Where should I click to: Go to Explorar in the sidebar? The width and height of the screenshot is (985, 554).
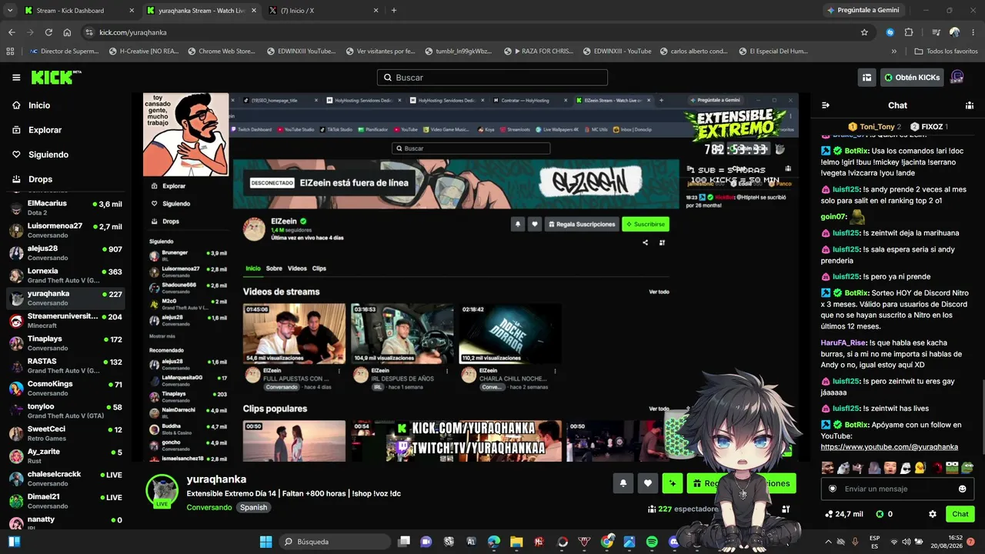coord(45,130)
